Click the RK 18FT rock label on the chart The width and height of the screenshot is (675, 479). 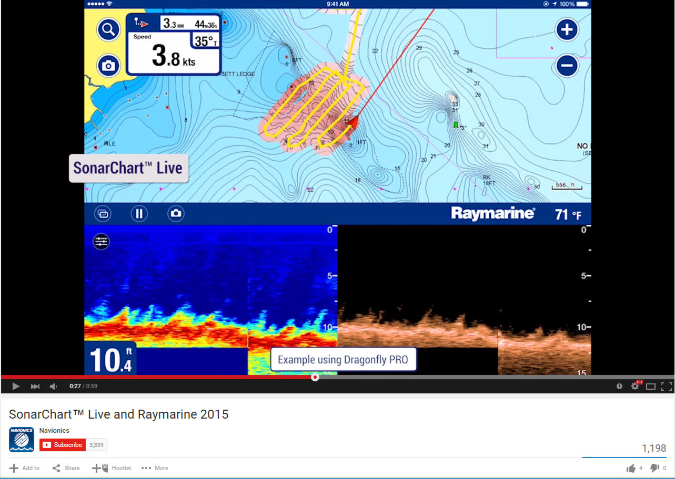pyautogui.click(x=489, y=180)
